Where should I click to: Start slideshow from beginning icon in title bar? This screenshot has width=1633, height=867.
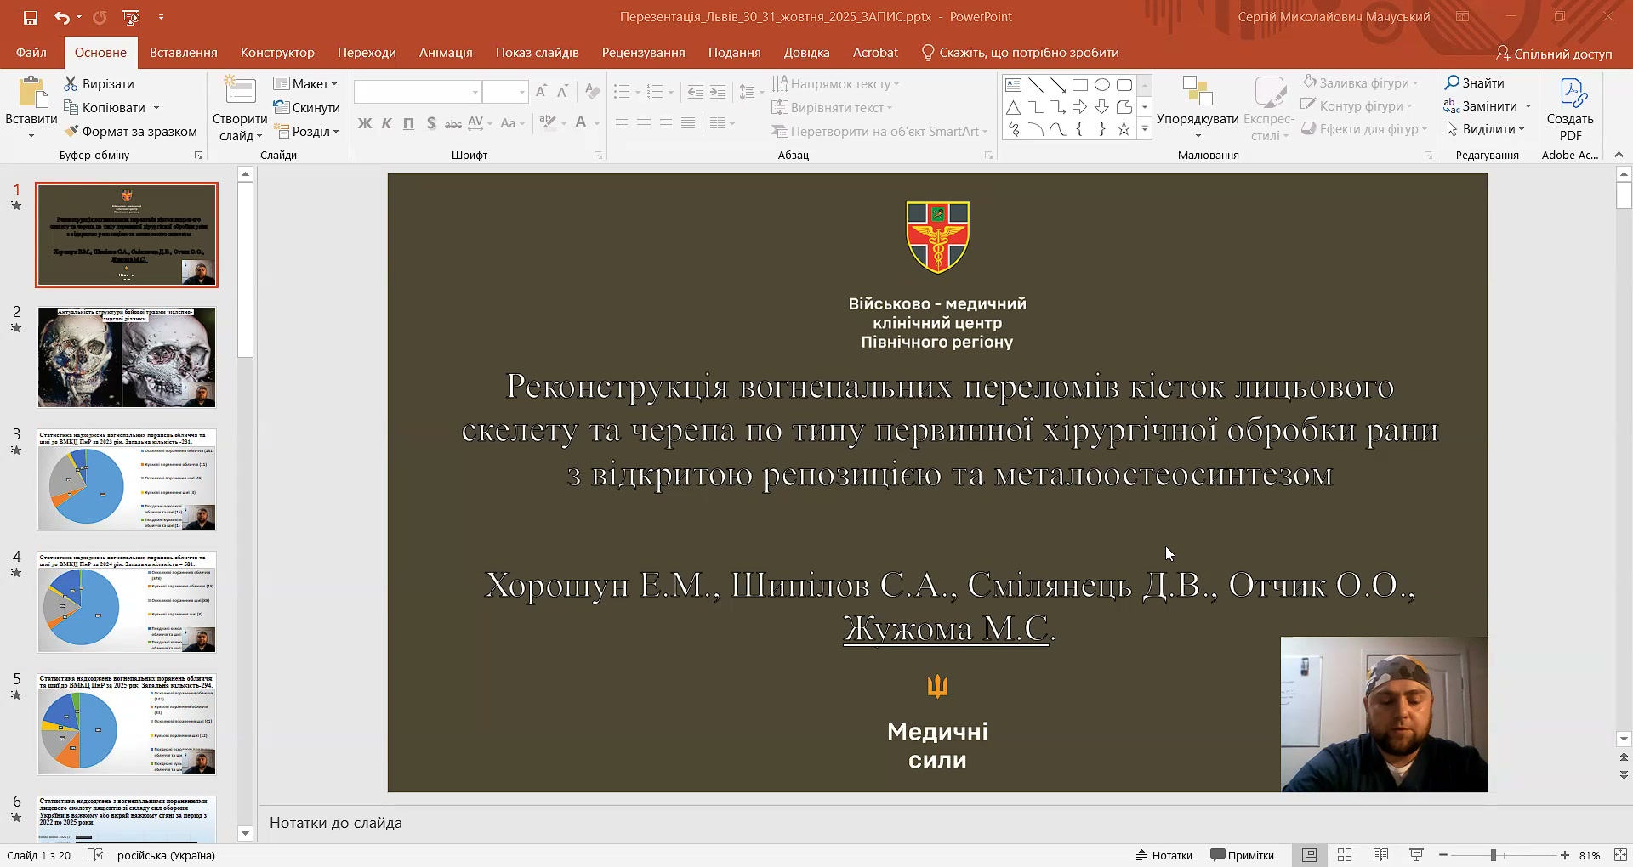pos(131,17)
